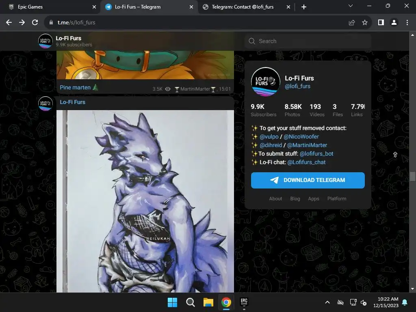Click the scrollbar down arrow
The height and width of the screenshot is (312, 416).
(x=412, y=289)
